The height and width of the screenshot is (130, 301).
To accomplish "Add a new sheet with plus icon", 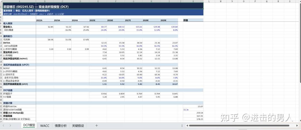I will pos(96,126).
